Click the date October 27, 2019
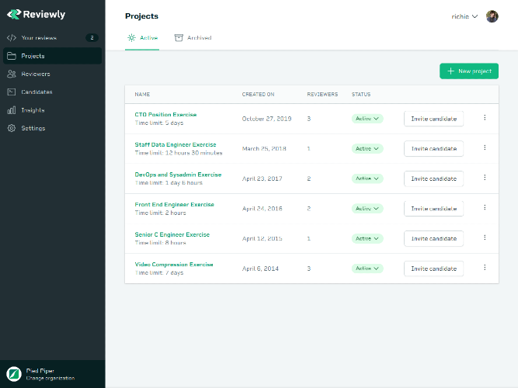This screenshot has height=388, width=518. click(x=266, y=119)
